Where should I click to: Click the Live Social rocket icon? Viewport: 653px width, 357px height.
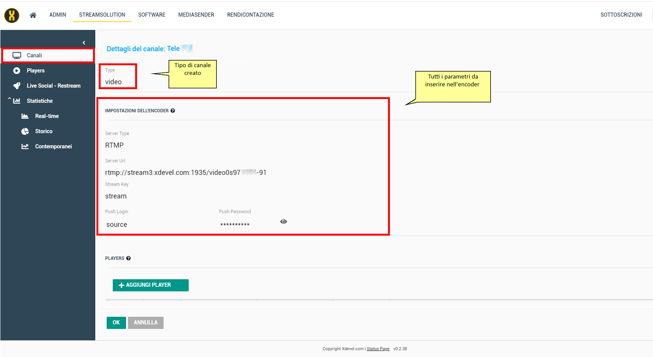[17, 86]
